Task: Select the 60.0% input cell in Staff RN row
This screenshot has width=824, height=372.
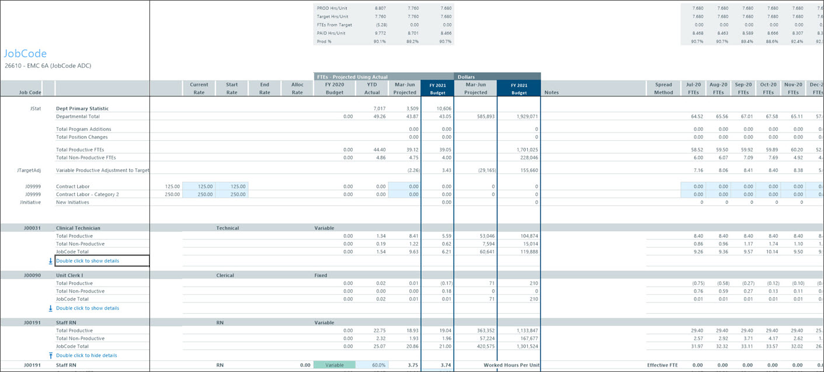Action: tap(371, 365)
